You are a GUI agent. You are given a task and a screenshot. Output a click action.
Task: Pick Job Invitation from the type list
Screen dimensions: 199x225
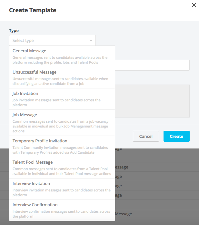(x=25, y=94)
